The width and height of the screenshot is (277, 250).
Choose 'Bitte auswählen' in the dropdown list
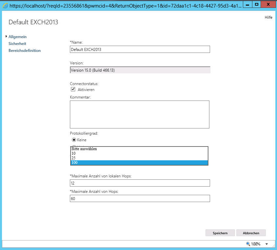click(139, 149)
